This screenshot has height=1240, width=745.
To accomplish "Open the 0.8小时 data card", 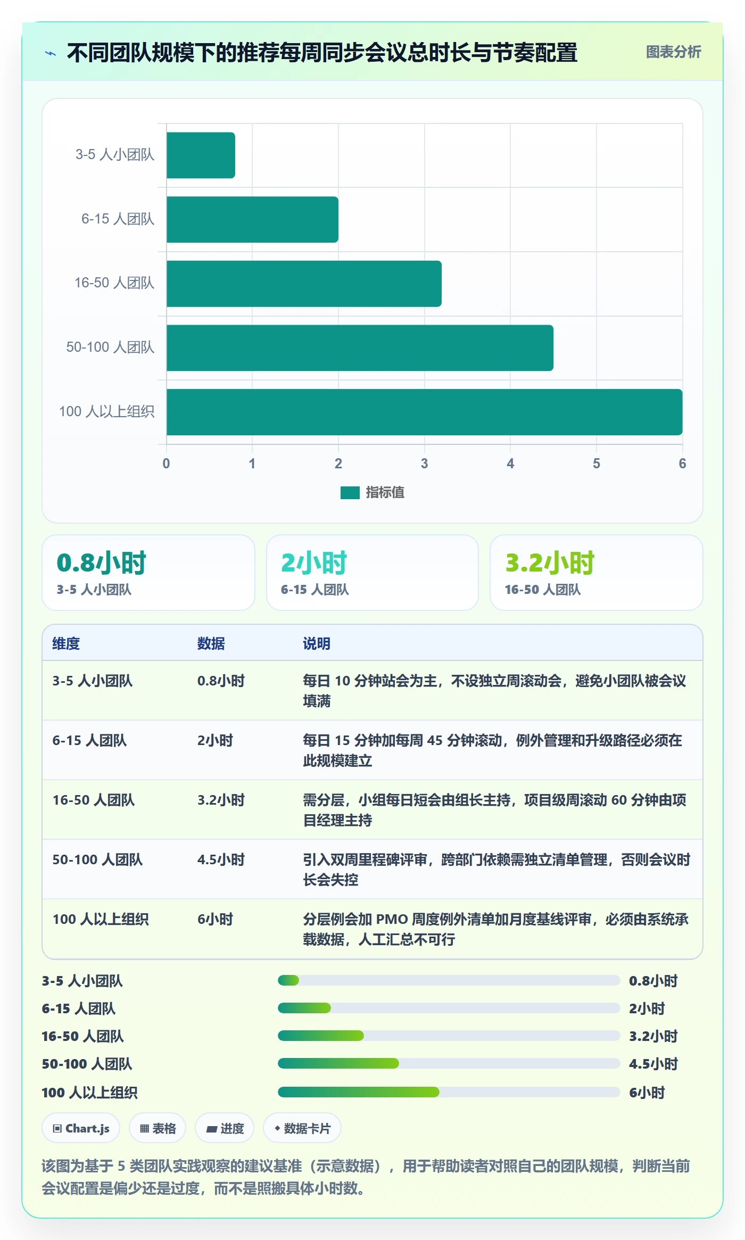I will coord(148,573).
